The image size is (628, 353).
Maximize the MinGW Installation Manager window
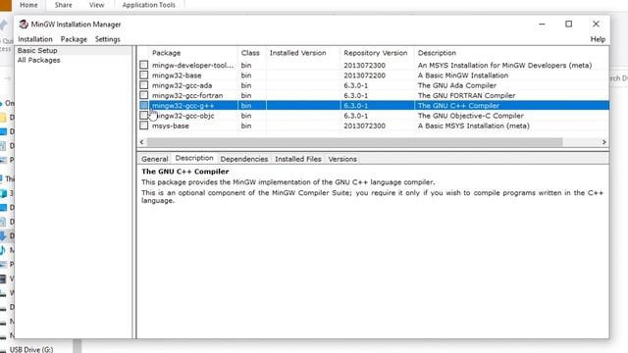pyautogui.click(x=568, y=24)
